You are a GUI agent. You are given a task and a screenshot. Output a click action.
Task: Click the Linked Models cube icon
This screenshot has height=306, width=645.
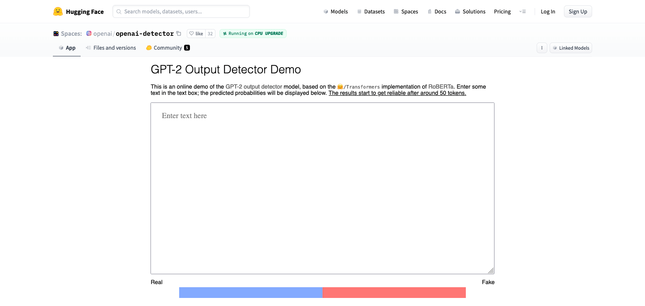click(x=555, y=48)
